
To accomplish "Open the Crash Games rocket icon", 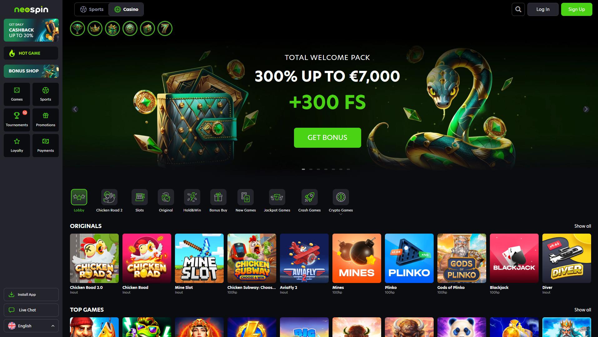I will pos(309,197).
